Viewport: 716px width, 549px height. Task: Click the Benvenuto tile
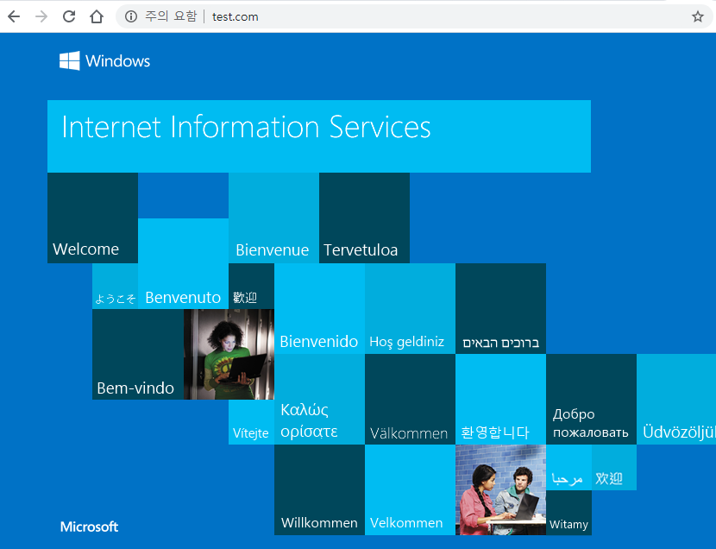coord(183,263)
